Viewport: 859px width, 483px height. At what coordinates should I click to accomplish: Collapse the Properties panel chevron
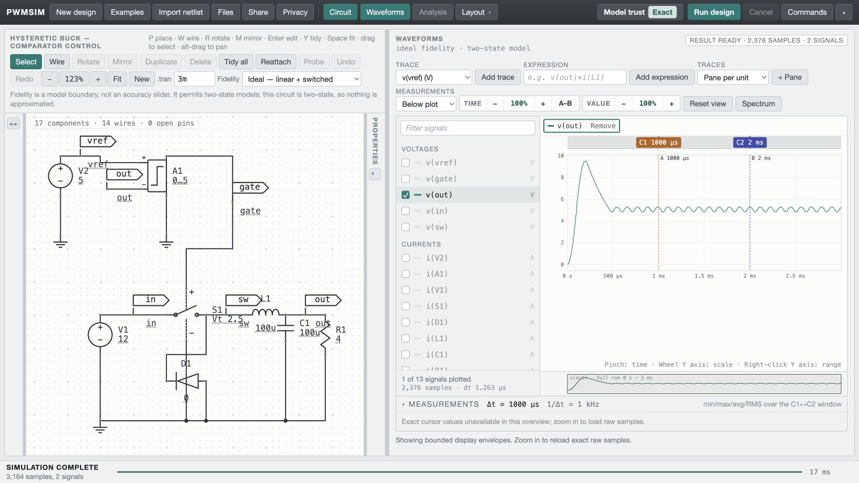click(375, 174)
